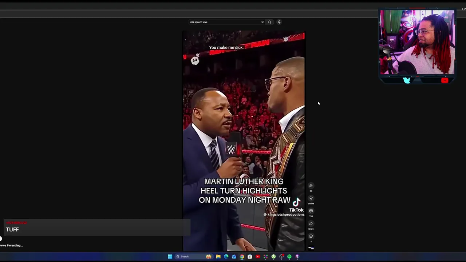Share the Shorts video

311,223
